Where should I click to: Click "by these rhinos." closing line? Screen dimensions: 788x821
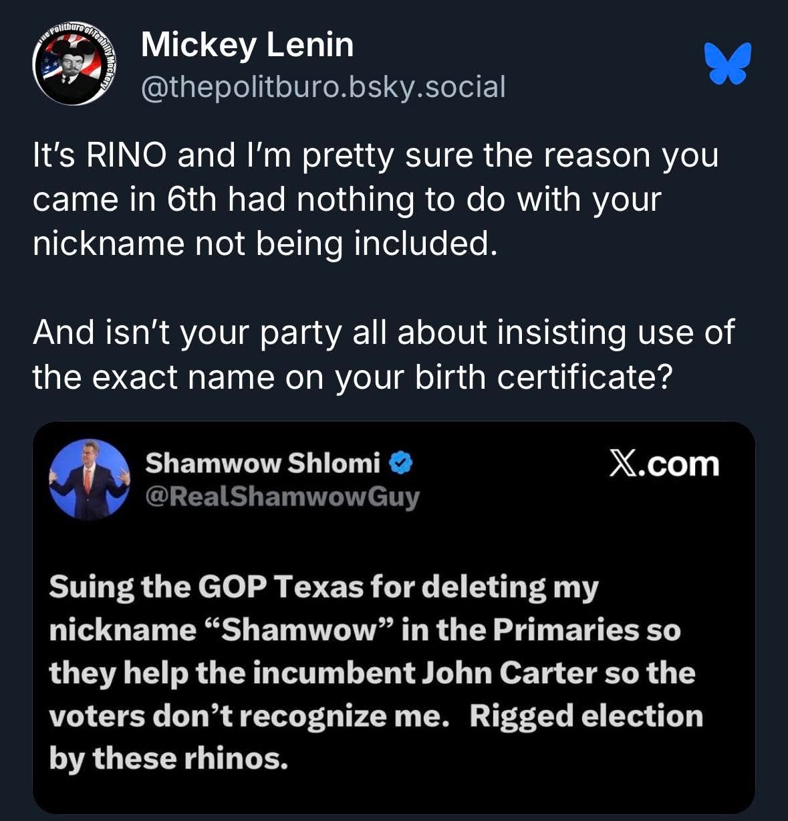[x=168, y=758]
